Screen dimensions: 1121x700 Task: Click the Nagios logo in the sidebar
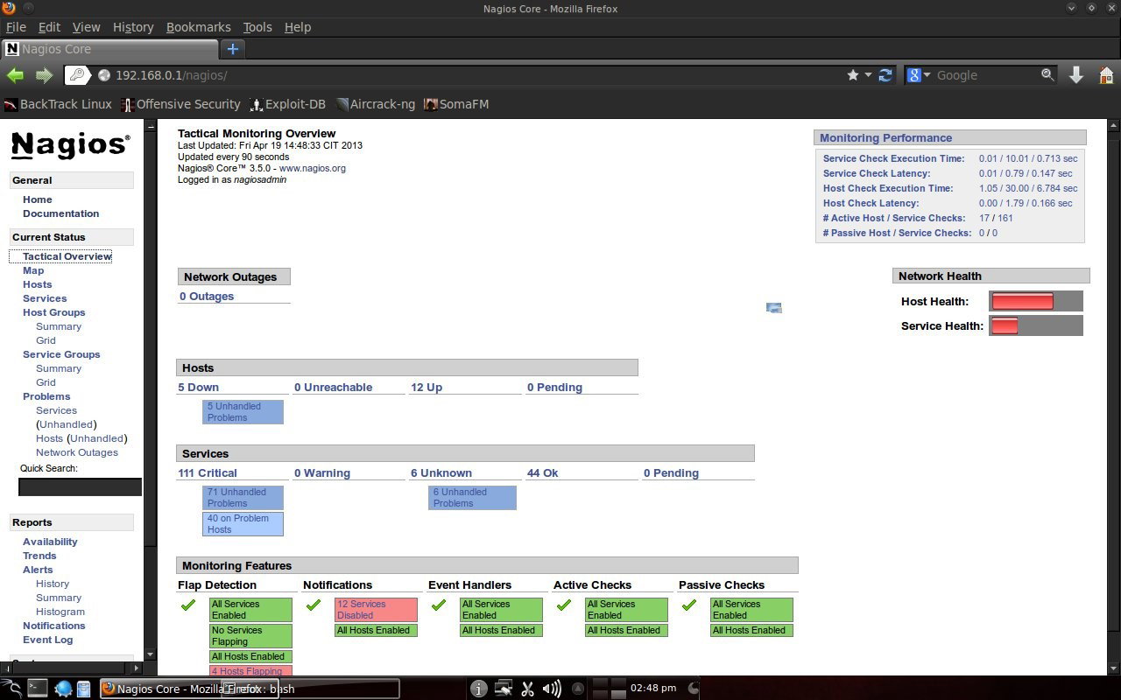point(71,145)
